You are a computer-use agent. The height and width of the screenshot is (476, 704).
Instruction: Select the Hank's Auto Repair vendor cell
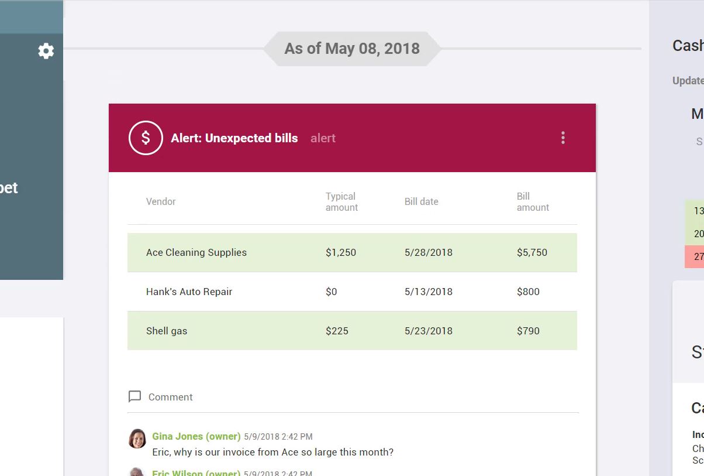click(189, 292)
